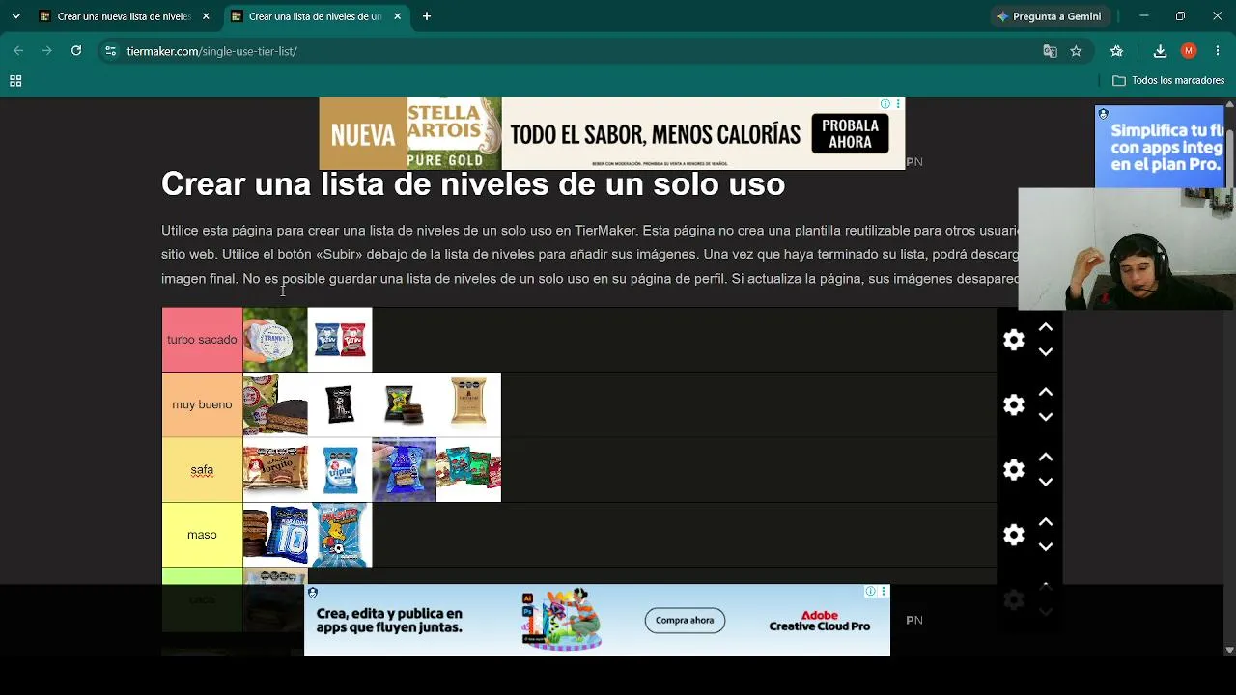Click heading 'Crear una lista de niveles de un solo uso'
This screenshot has height=695, width=1236.
(x=473, y=183)
